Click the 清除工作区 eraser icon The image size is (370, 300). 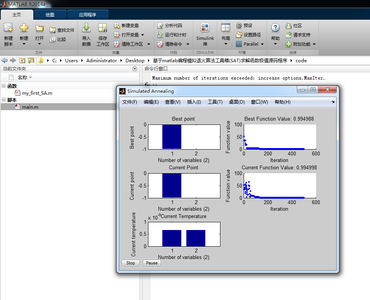click(117, 44)
